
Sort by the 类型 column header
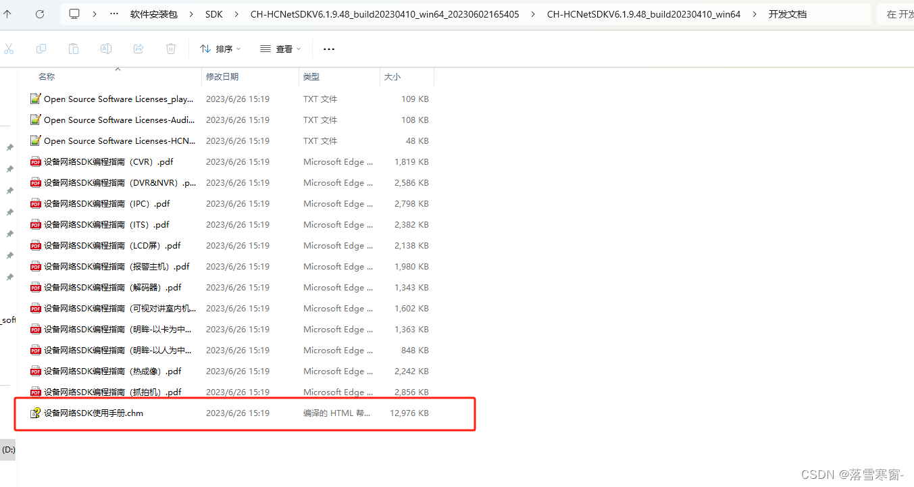[311, 77]
